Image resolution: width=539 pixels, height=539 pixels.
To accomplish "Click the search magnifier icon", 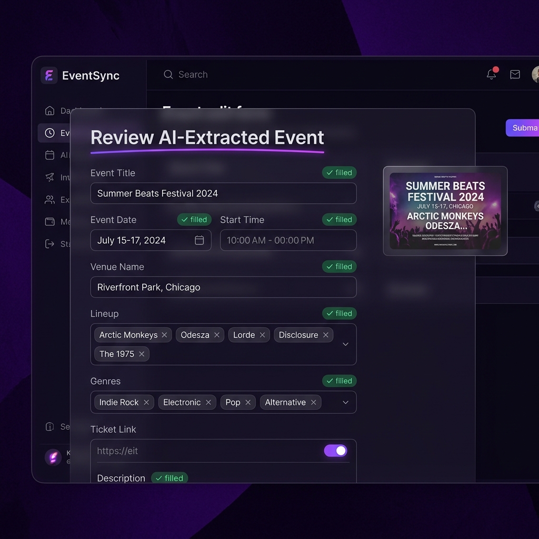I will tap(168, 74).
